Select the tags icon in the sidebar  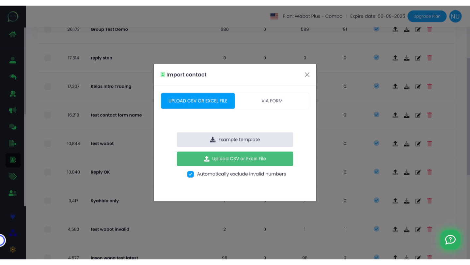[12, 176]
